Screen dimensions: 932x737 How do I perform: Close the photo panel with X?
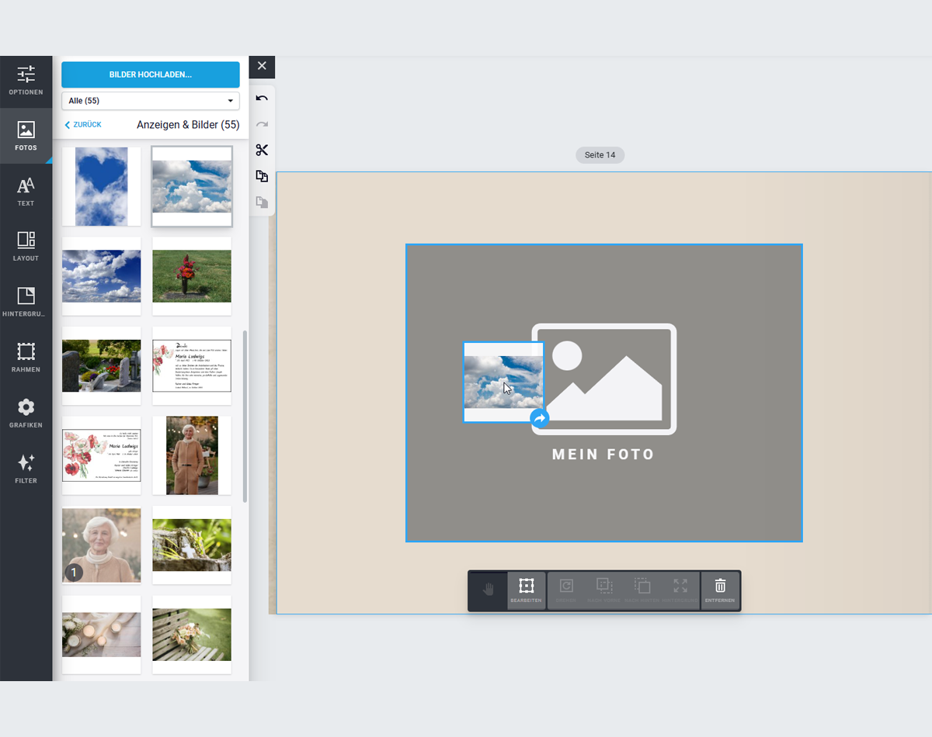point(262,66)
